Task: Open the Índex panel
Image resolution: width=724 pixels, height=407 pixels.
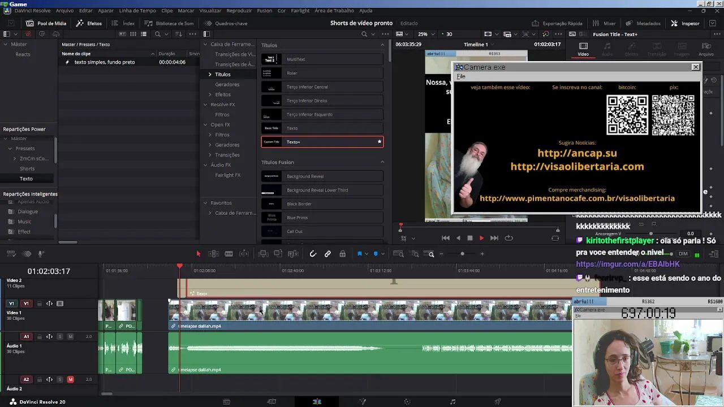Action: (123, 23)
